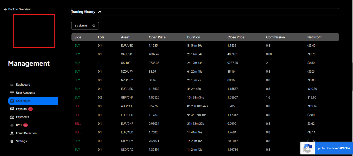Image resolution: width=353 pixels, height=156 pixels.
Task: Click the Dashboard chart icon
Action: pyautogui.click(x=12, y=85)
